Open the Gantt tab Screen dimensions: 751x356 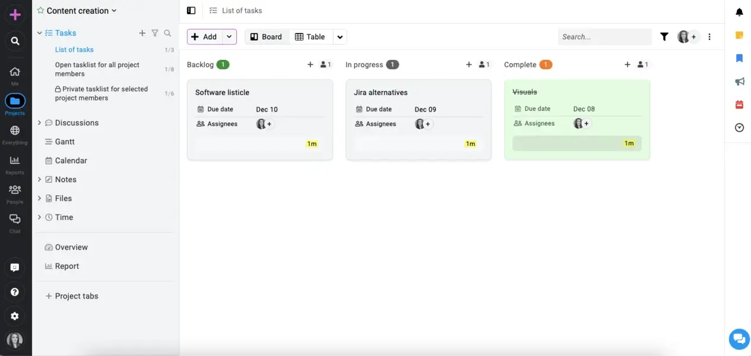(x=65, y=142)
